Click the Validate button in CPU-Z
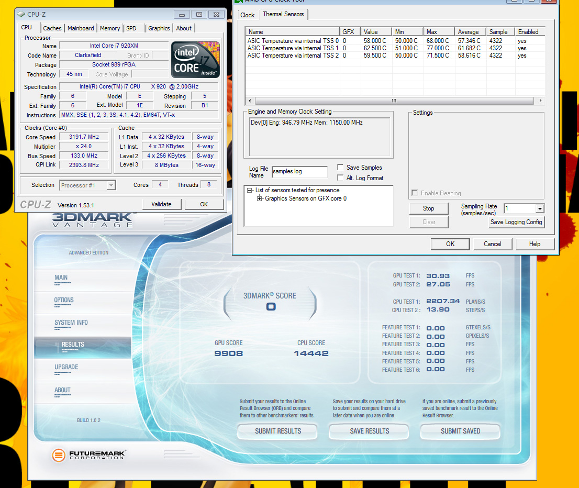Viewport: 579px width, 488px height. (161, 204)
